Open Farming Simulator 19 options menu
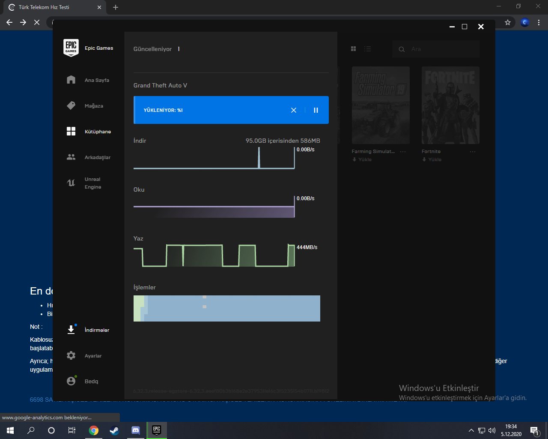This screenshot has width=548, height=439. coord(403,152)
